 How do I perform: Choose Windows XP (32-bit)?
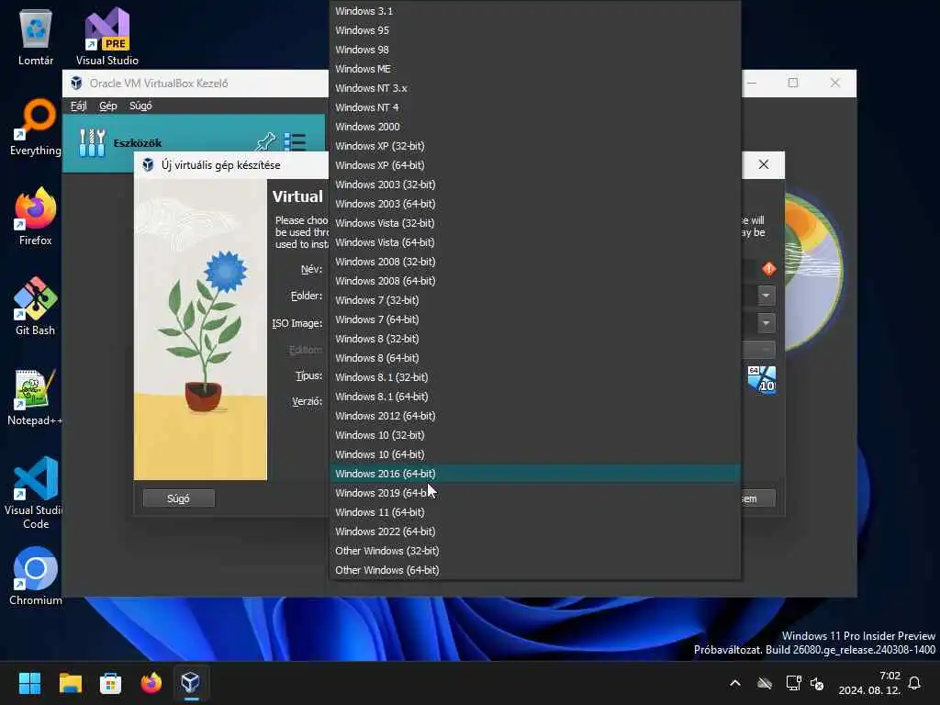coord(535,146)
